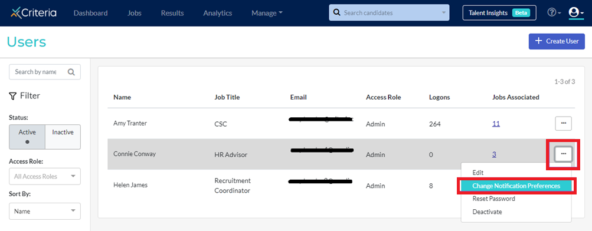Expand the All Access Roles dropdown
The width and height of the screenshot is (592, 231).
pyautogui.click(x=44, y=176)
